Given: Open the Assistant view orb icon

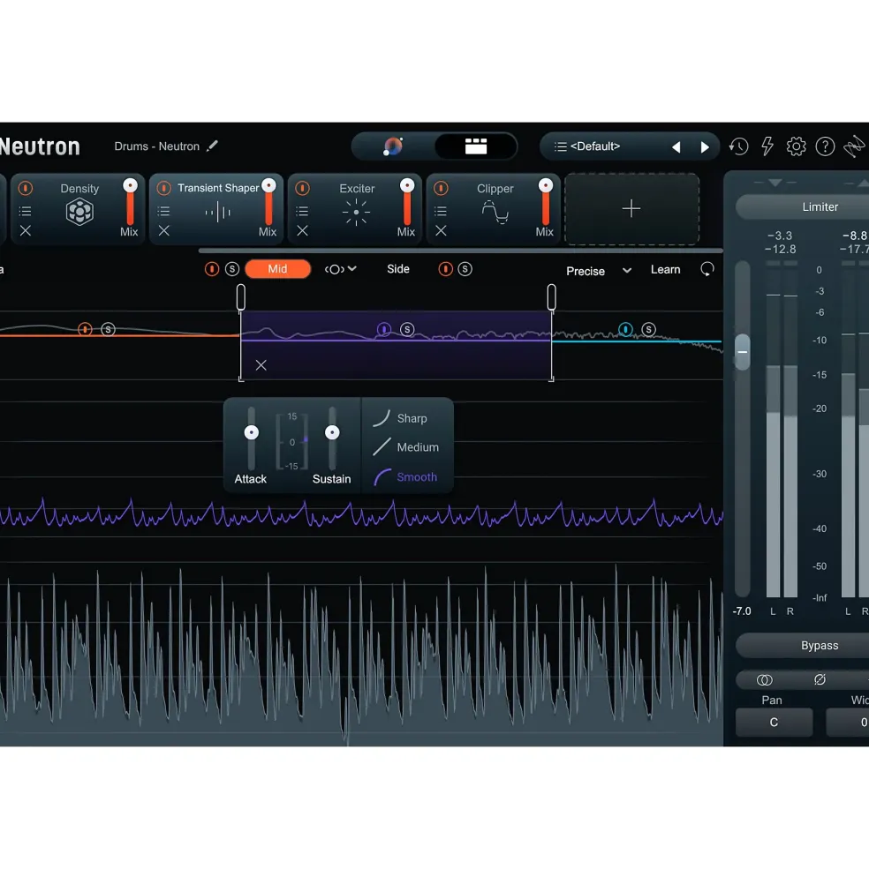Looking at the screenshot, I should (x=393, y=146).
